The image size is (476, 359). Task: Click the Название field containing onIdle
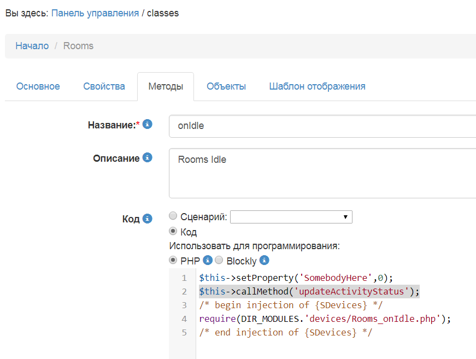coord(322,126)
